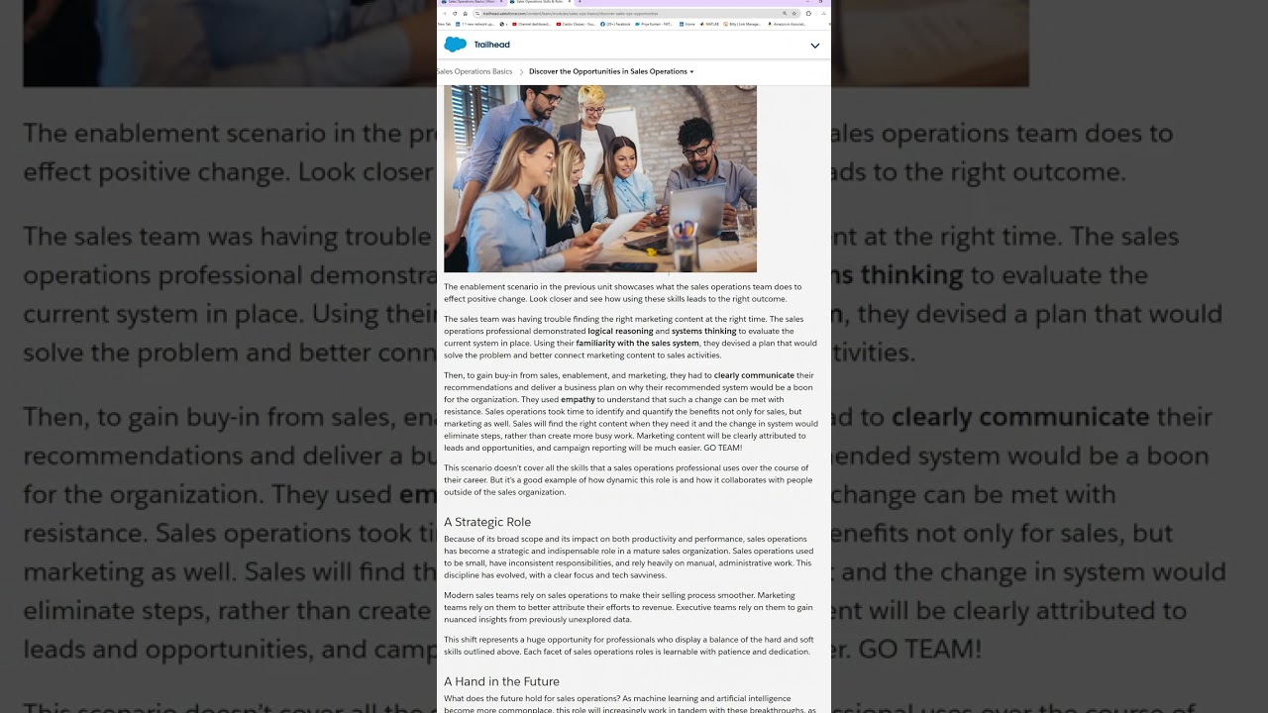1268x713 pixels.
Task: Switch to the first Sales Operations Basics tab
Action: pos(473,3)
